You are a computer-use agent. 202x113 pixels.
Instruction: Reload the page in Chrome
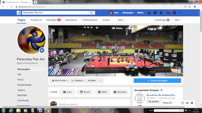click(11, 7)
